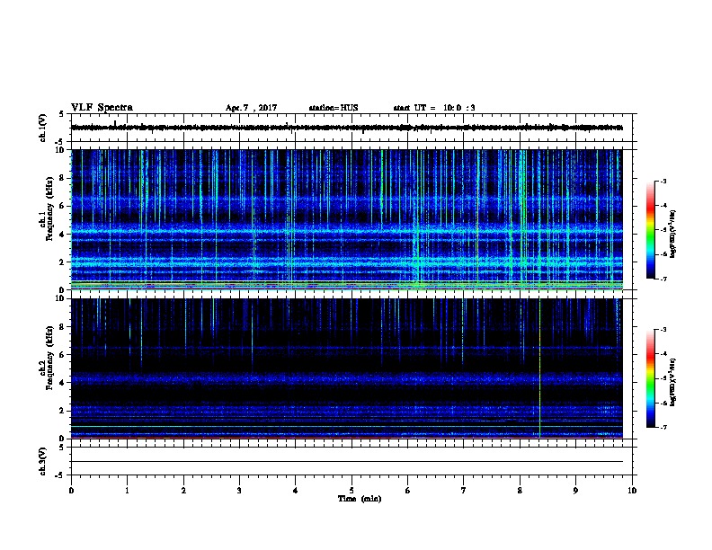Click the "-3" label on ch.1 color scale

pyautogui.click(x=663, y=181)
